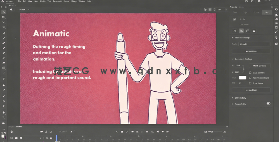The image size is (279, 142).
Task: Select the Bone tool
Action: point(4,96)
